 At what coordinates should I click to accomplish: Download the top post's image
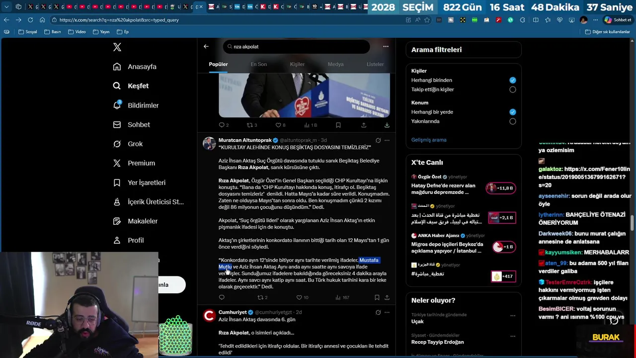tap(387, 125)
